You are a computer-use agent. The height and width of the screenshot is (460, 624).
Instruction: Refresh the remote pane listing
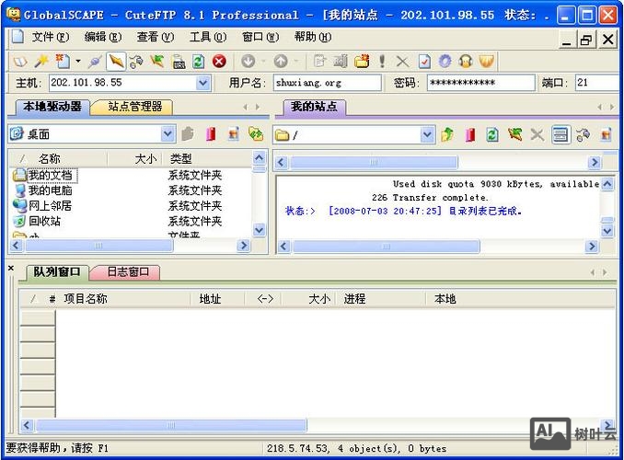point(492,135)
